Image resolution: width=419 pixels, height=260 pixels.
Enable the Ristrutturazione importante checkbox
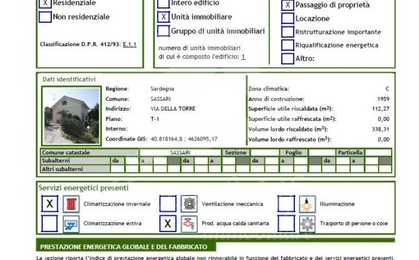click(288, 32)
